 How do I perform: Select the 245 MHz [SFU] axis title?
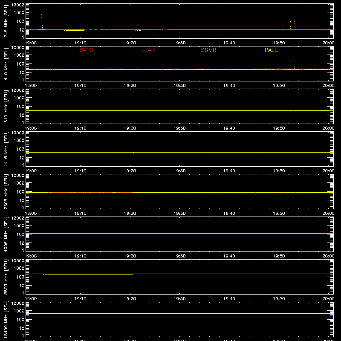click(6, 21)
